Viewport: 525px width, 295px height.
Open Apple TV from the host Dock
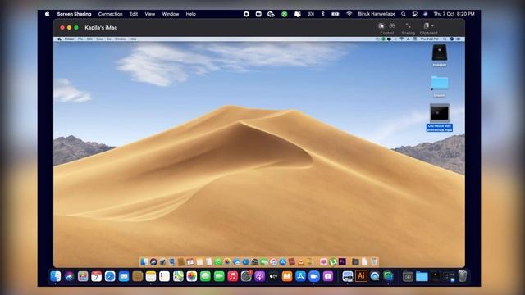click(273, 276)
